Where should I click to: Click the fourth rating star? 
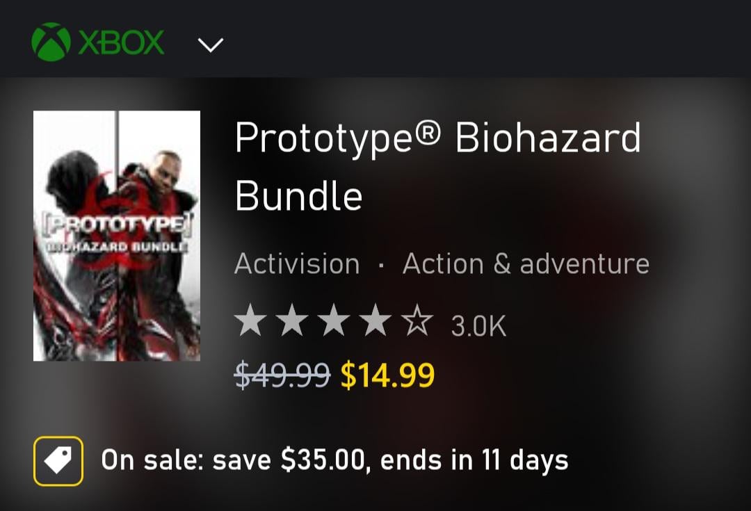pyautogui.click(x=376, y=323)
